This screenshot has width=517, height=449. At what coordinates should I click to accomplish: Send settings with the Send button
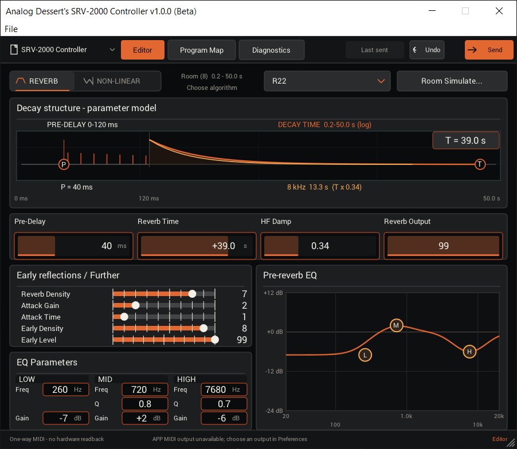489,50
